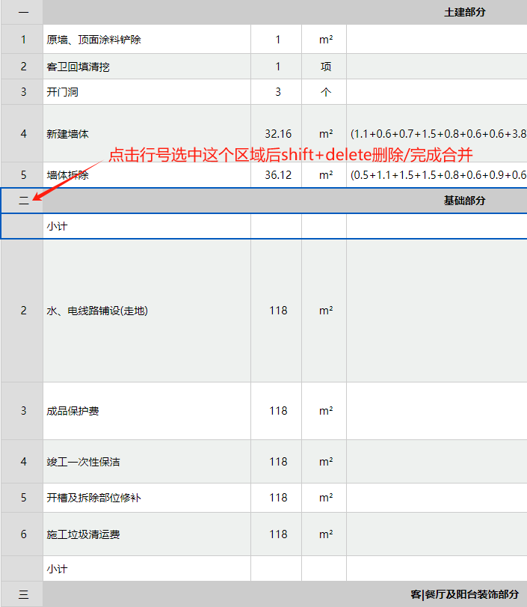Select the formula cell starting with (1.1+0.6+0.7
Image resolution: width=527 pixels, height=607 pixels.
pos(437,134)
